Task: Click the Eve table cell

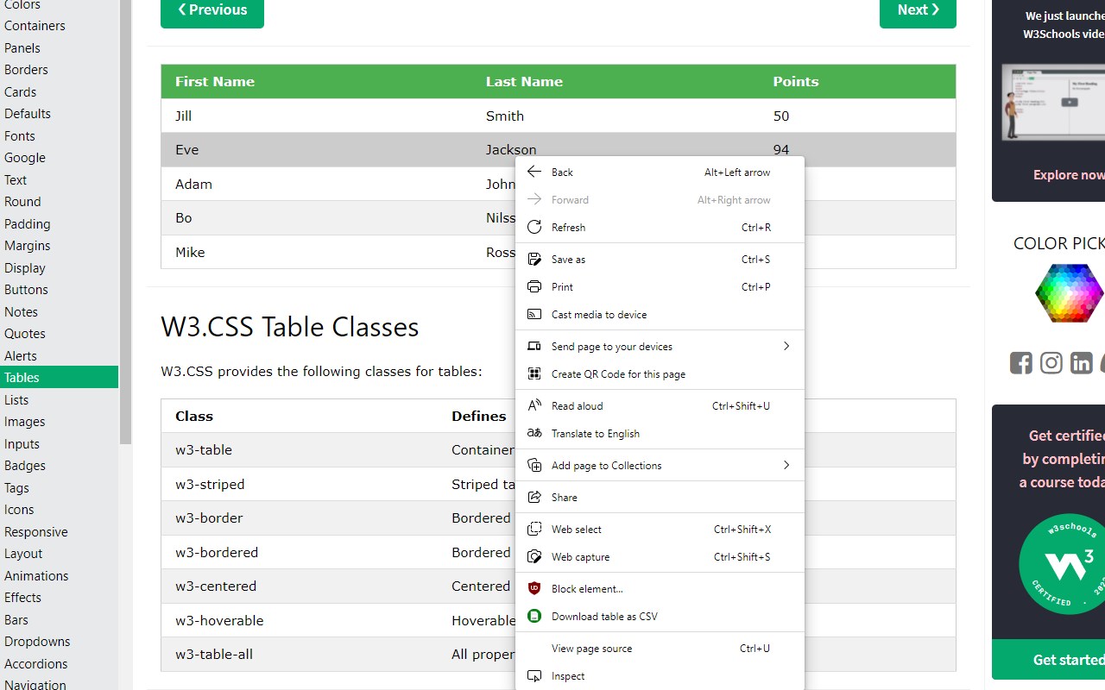Action: click(317, 149)
